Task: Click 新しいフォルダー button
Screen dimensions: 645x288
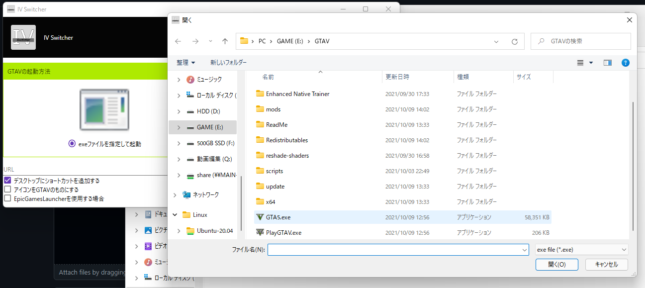Action: (x=228, y=63)
